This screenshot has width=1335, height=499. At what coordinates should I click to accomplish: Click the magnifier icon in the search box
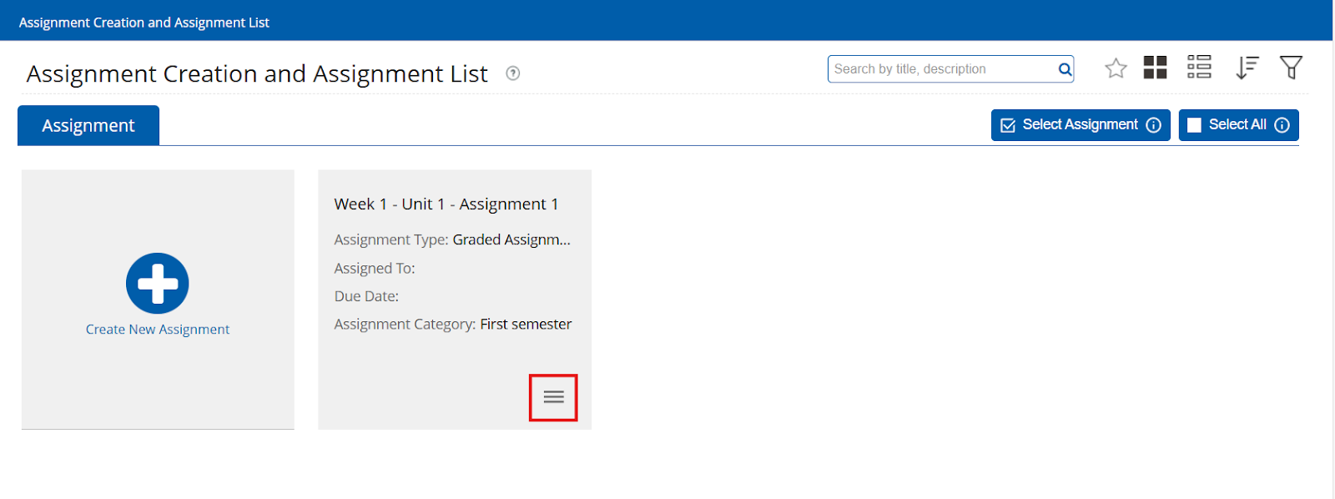point(1065,69)
